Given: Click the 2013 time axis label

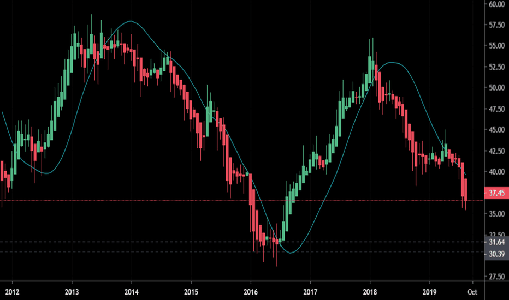Looking at the screenshot, I should (72, 292).
